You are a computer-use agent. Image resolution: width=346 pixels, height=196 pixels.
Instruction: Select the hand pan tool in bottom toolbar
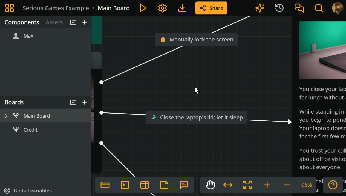point(210,185)
